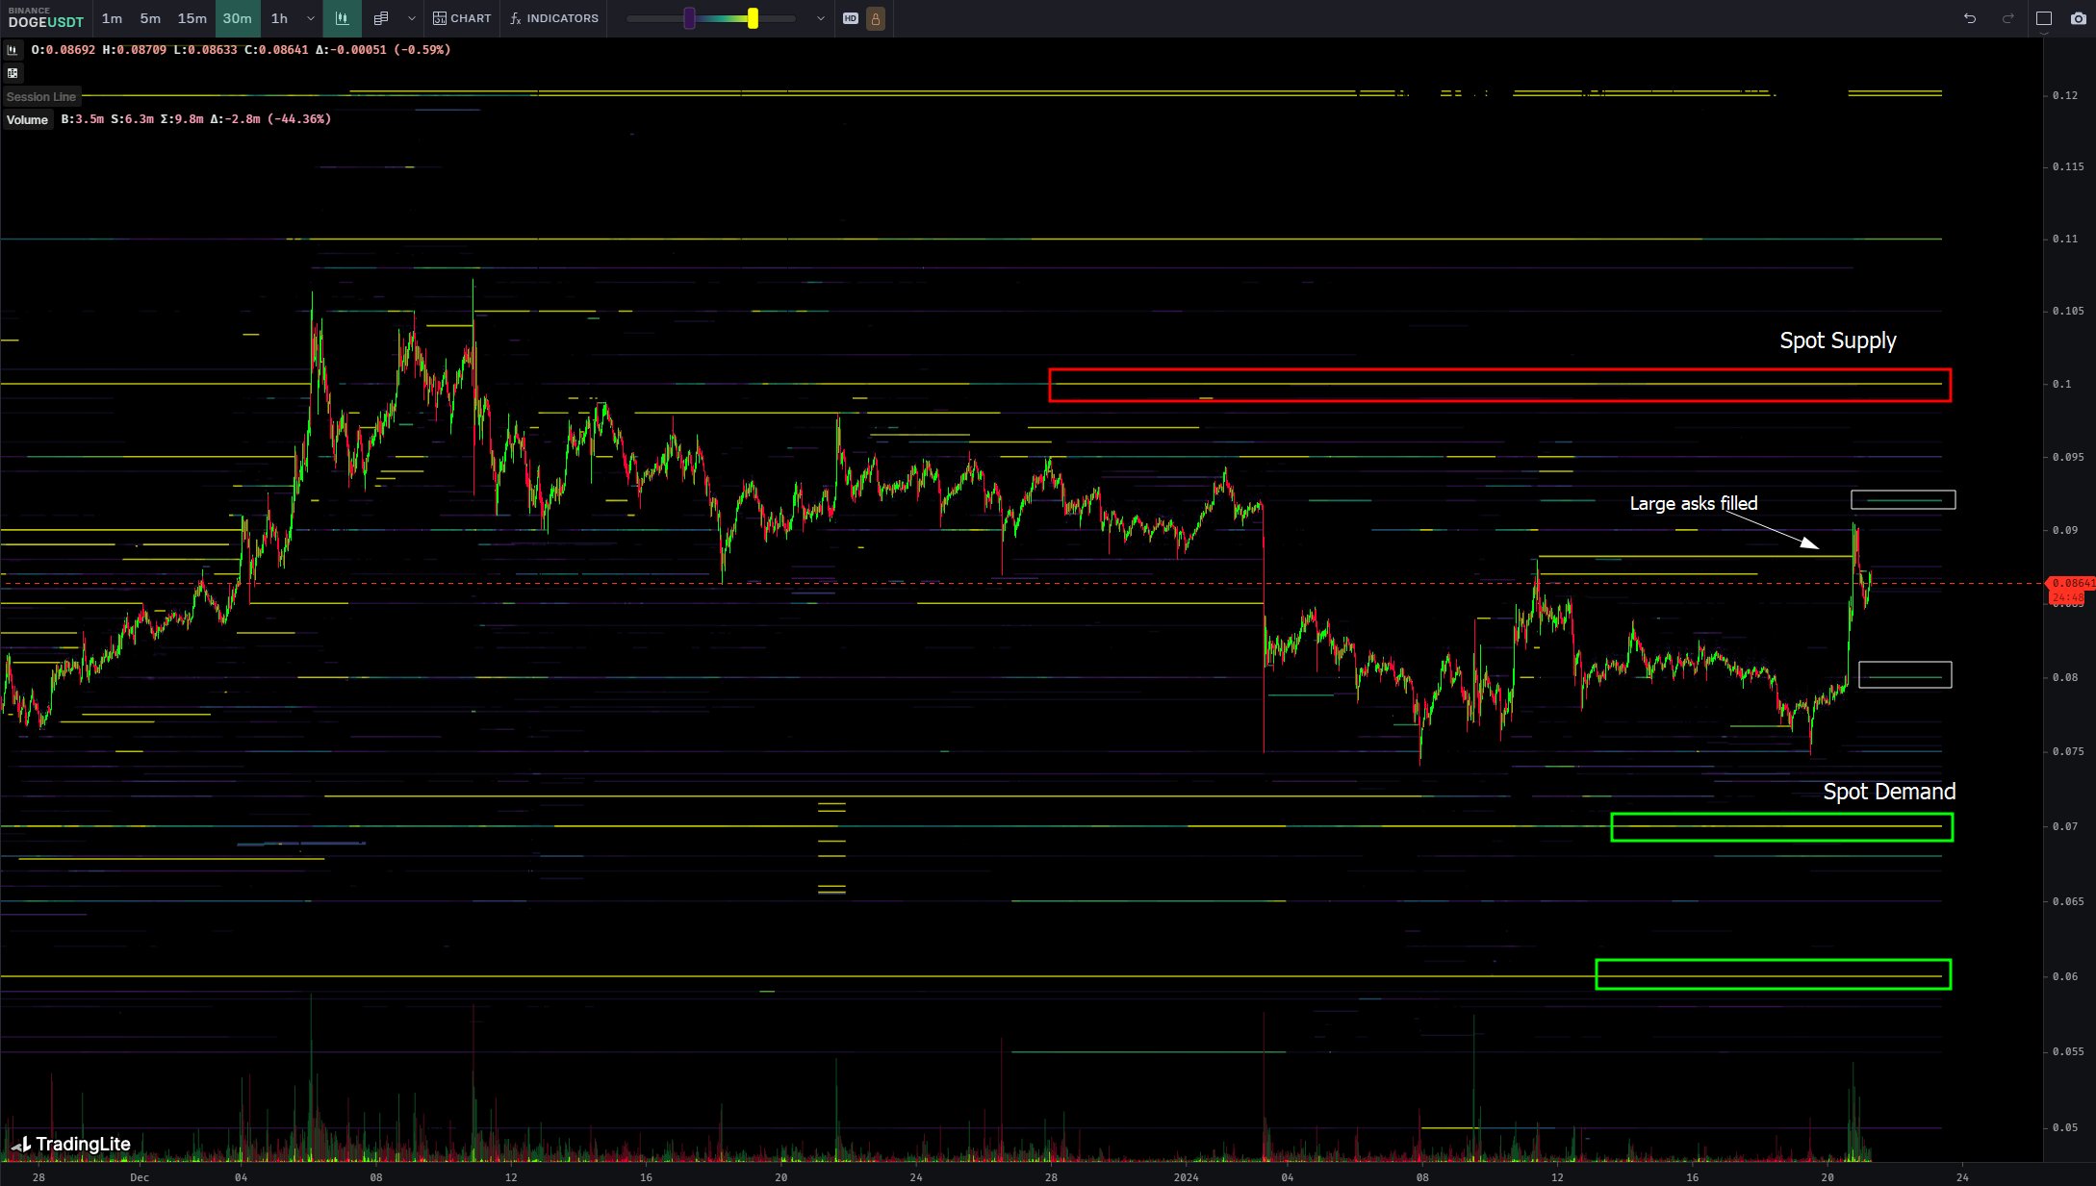This screenshot has width=2096, height=1186.
Task: Adjust the chart zoom slider
Action: pos(752,17)
